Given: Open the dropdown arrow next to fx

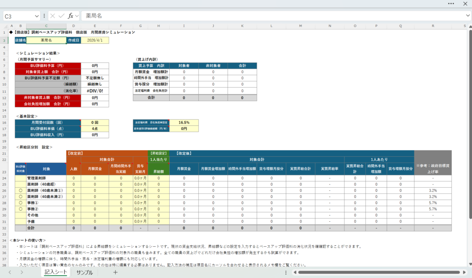Looking at the screenshot, I should point(77,16).
